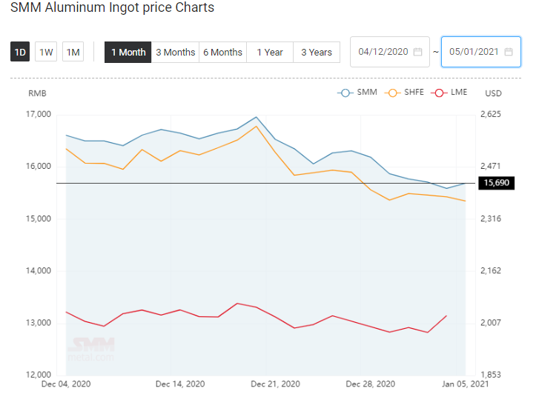
Task: Open calendar icon in end date field
Action: [509, 52]
